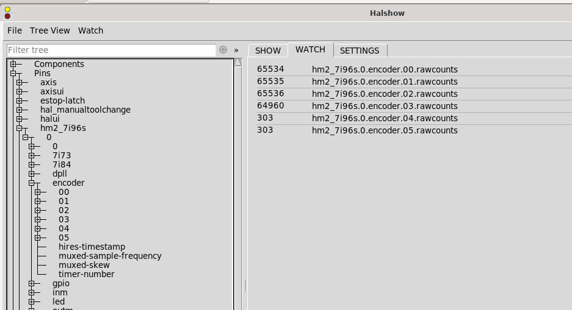
Task: Click the dark red window control dot
Action: pyautogui.click(x=7, y=16)
